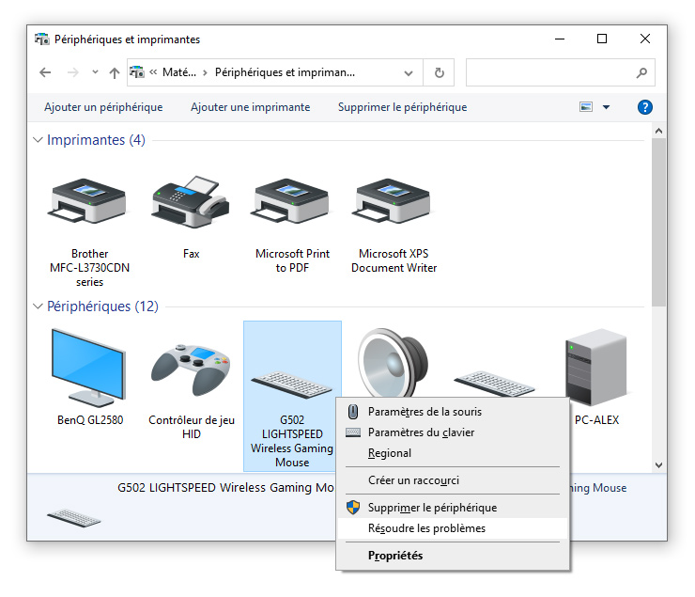Viewport: 695px width, 597px height.
Task: Select the speaker device icon
Action: coord(393,363)
